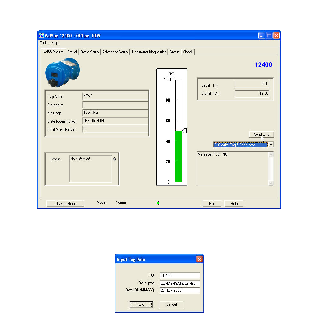Click the blue 12400 transmitter image
This screenshot has width=318, height=313.
tap(63, 72)
